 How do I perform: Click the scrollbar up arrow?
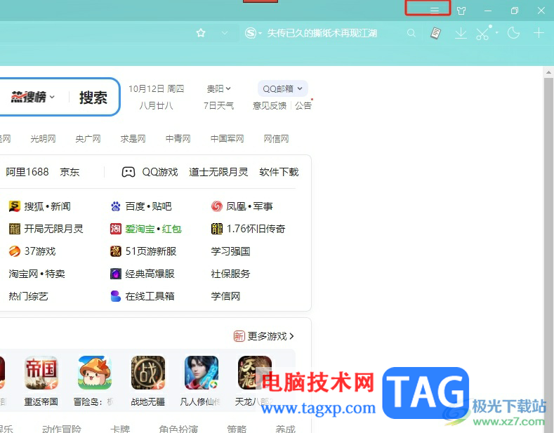pyautogui.click(x=548, y=73)
